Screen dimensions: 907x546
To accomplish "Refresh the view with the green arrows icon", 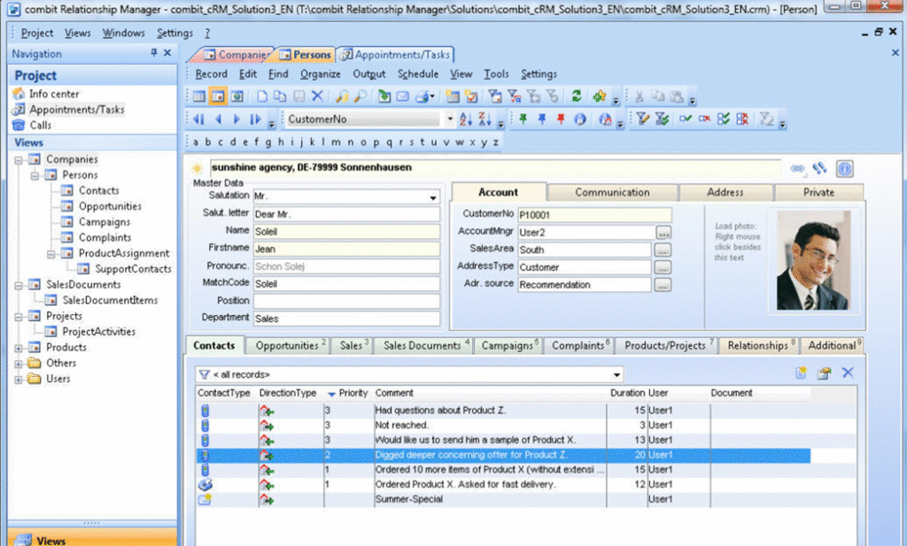I will 577,96.
